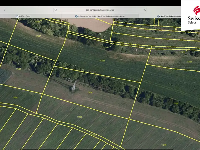Click parcel label 170/99
200x150 pixels.
15,97
